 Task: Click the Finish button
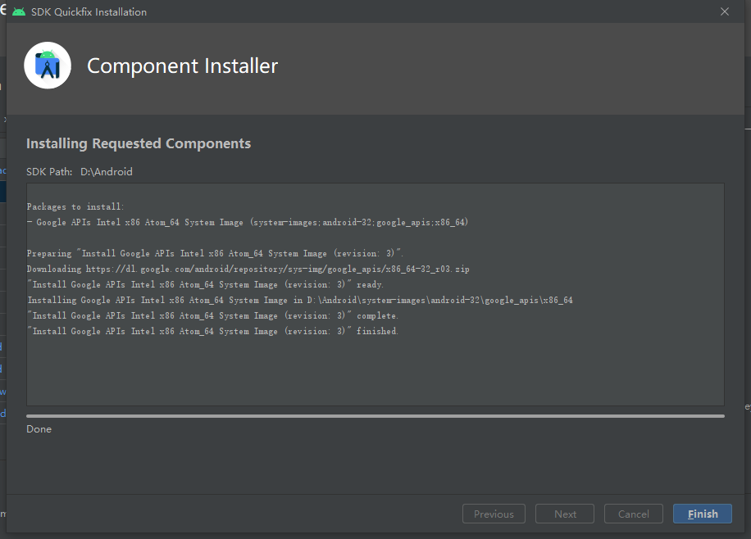[x=702, y=514]
